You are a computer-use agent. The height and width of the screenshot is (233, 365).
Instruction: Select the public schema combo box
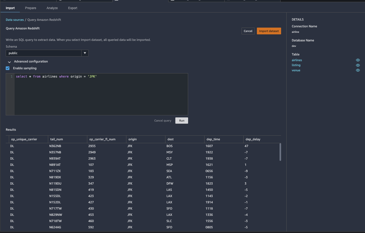tap(44, 53)
